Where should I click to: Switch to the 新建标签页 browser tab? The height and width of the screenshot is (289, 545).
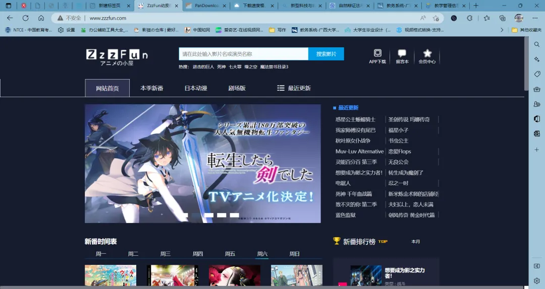pos(110,6)
